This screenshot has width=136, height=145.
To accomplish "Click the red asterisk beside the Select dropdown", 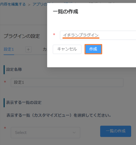I will [5, 128].
